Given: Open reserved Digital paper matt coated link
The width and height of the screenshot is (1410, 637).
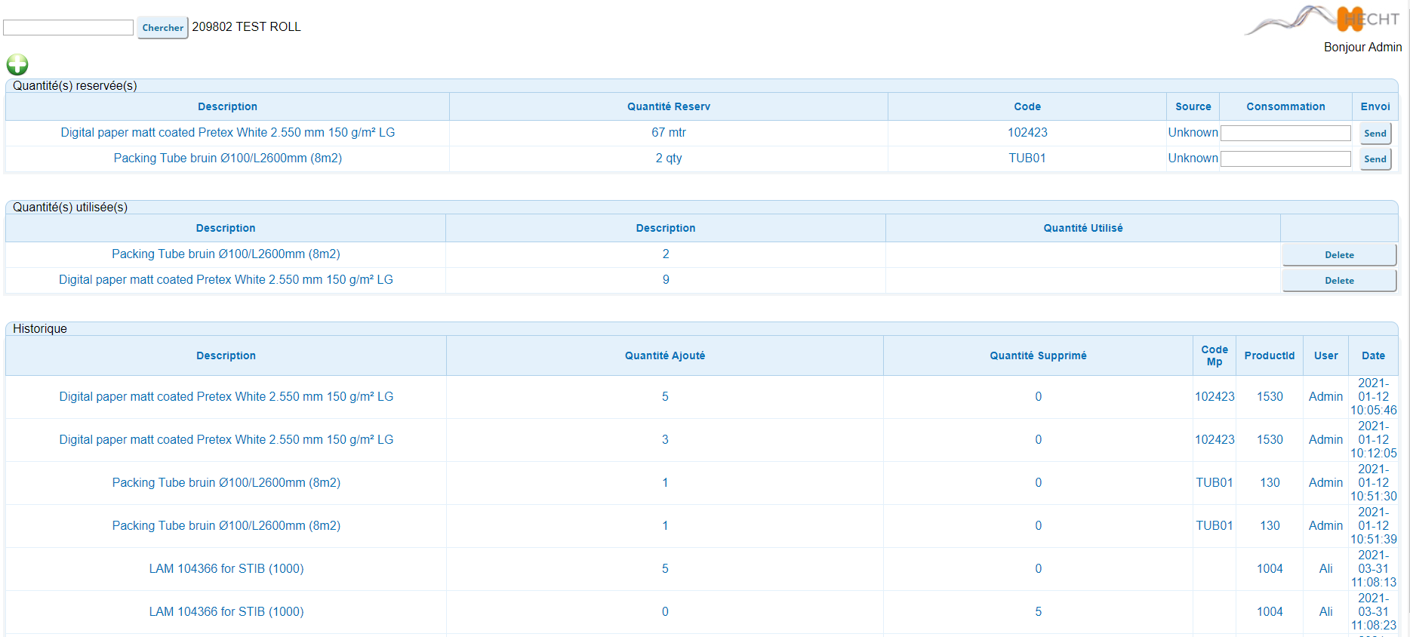Looking at the screenshot, I should tap(227, 133).
